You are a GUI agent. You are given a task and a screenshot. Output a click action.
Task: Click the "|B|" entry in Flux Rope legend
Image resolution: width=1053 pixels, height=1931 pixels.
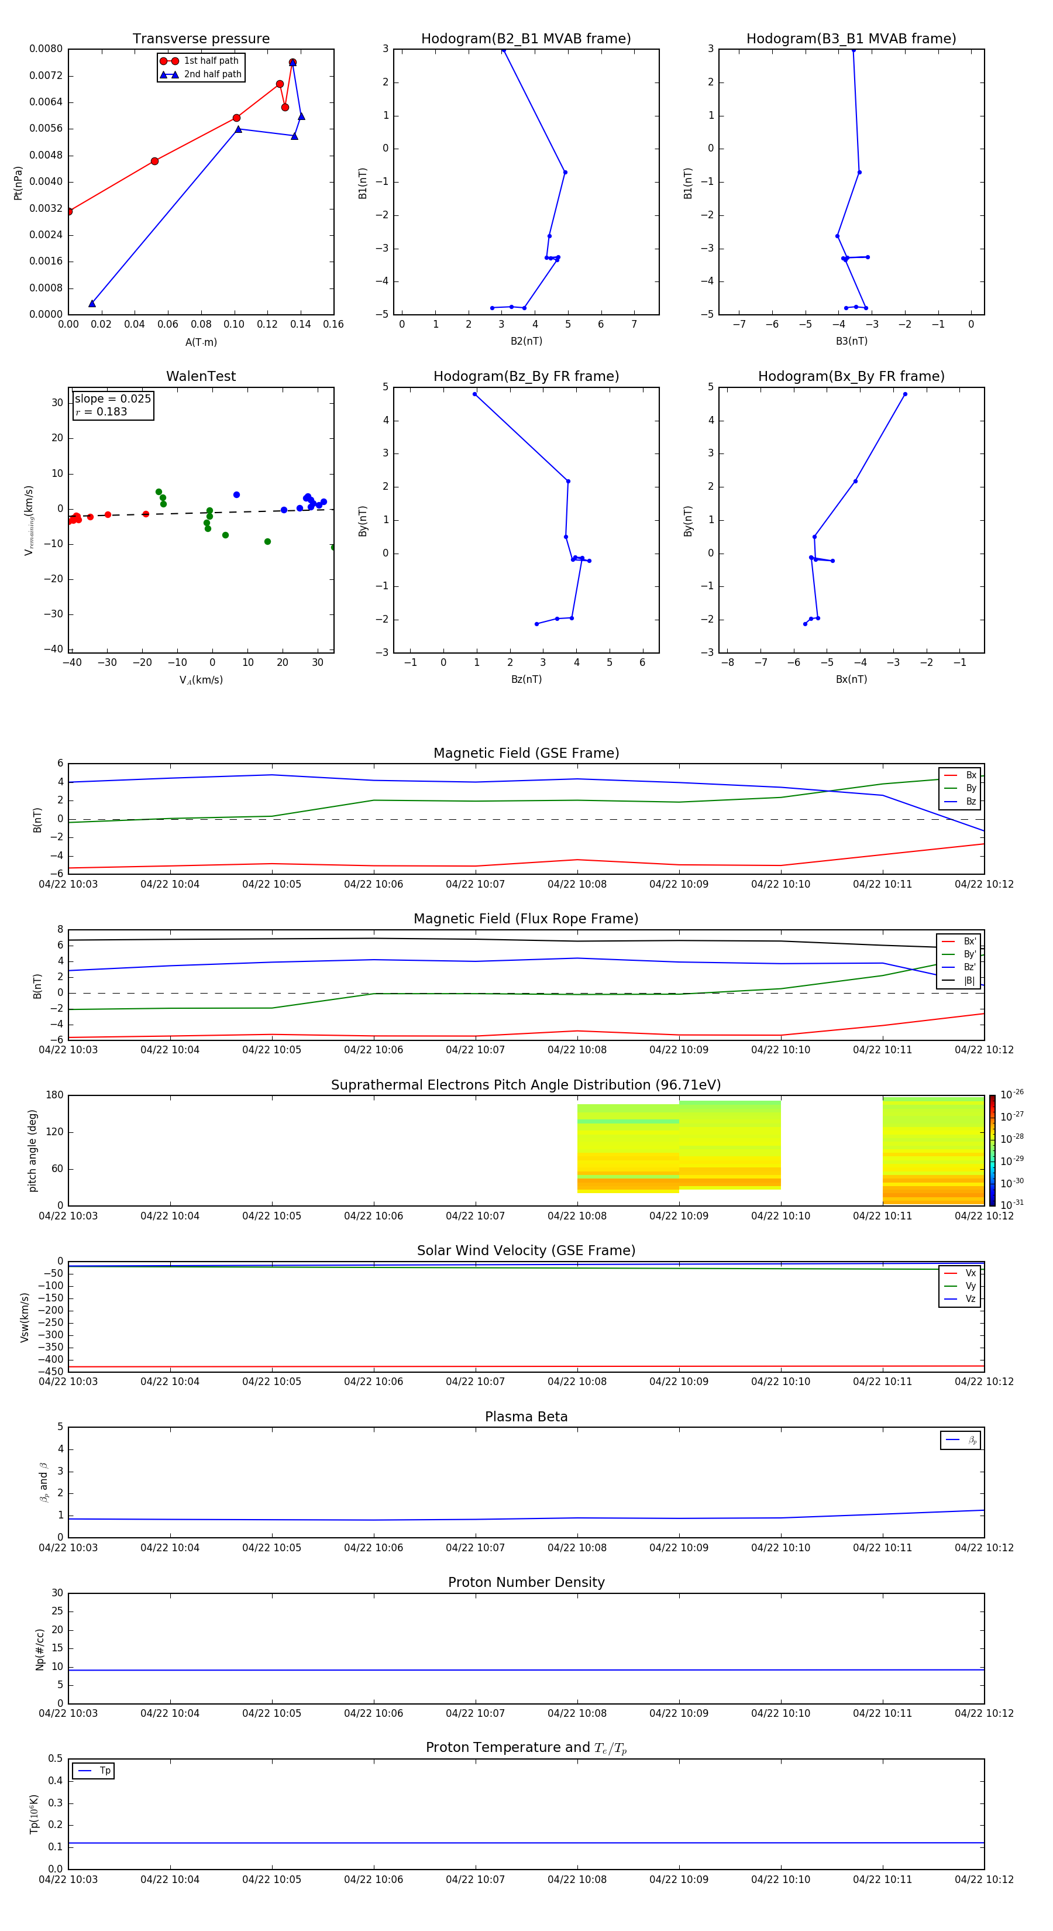click(959, 981)
